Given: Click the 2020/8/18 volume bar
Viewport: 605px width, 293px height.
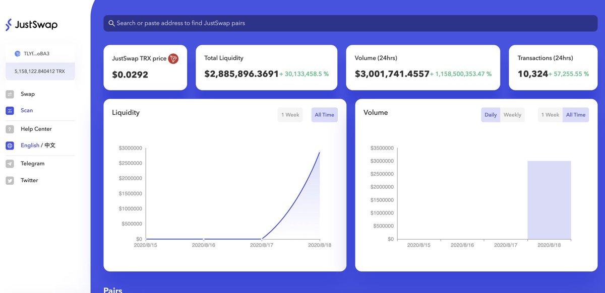Looking at the screenshot, I should [549, 200].
